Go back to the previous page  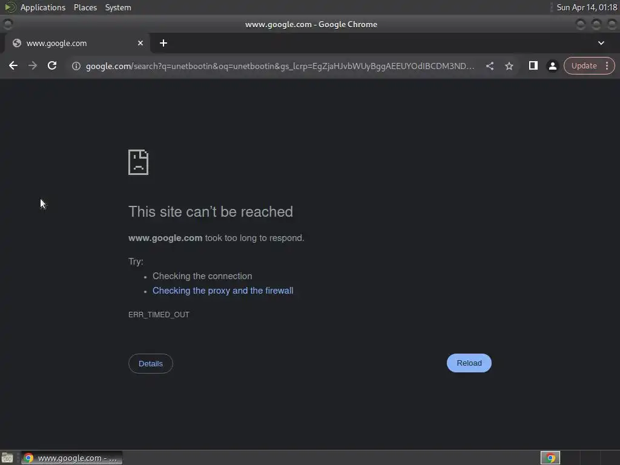tap(13, 65)
